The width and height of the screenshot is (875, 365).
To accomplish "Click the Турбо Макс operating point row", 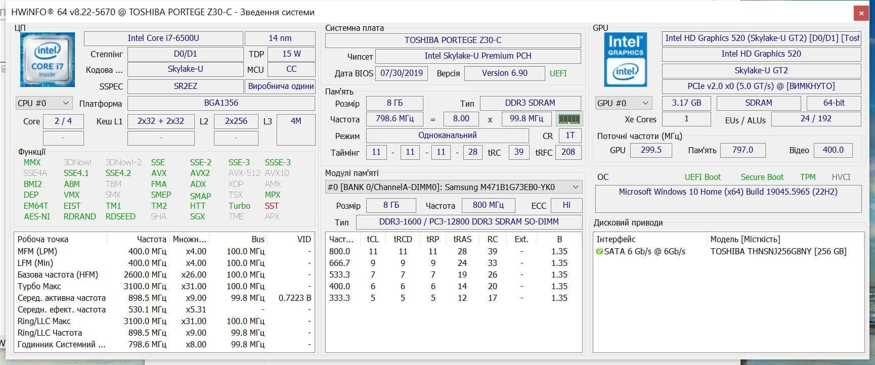I will [x=164, y=286].
